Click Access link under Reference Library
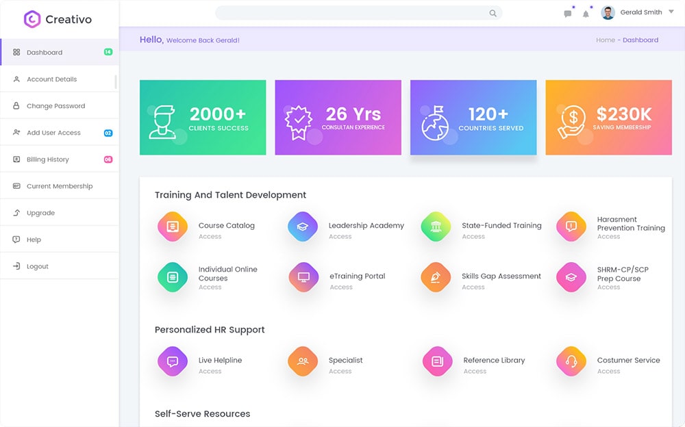 475,372
